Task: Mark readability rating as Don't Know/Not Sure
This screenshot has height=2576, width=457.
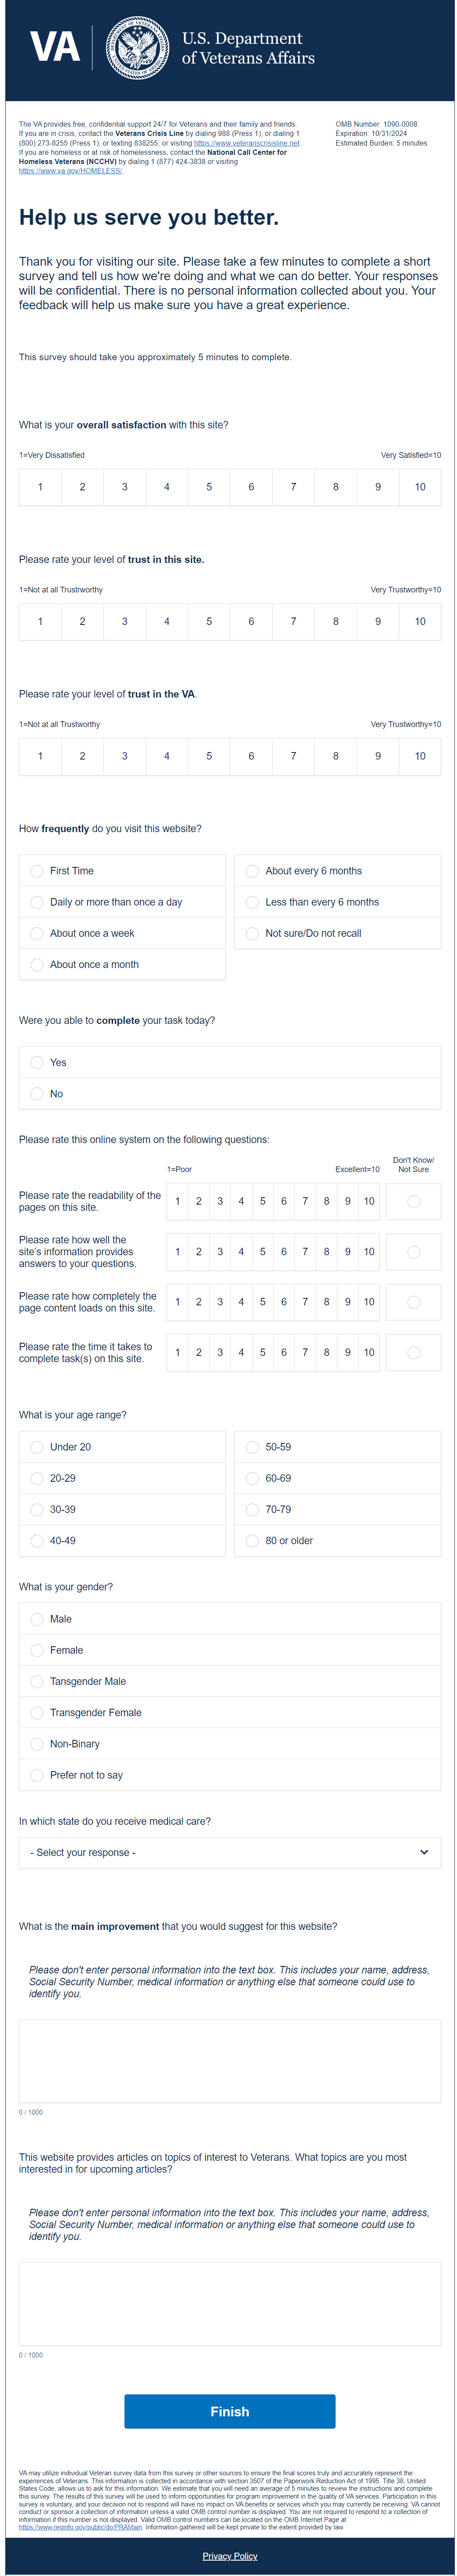Action: (413, 1201)
